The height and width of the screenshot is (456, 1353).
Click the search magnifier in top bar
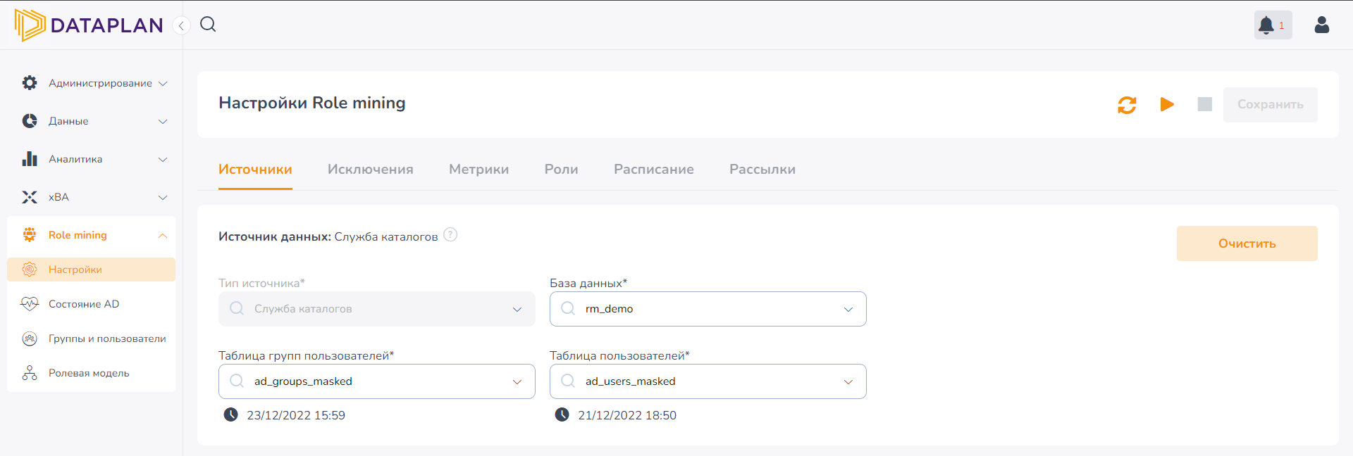[x=208, y=25]
